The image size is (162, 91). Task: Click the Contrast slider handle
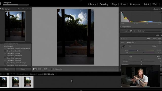(x=141, y=61)
